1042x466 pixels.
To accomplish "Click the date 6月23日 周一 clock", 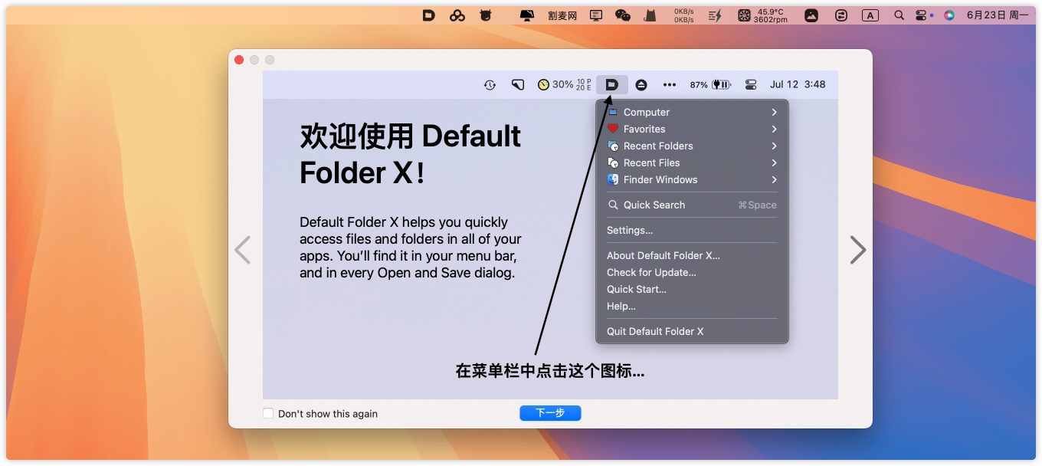I will (x=998, y=15).
